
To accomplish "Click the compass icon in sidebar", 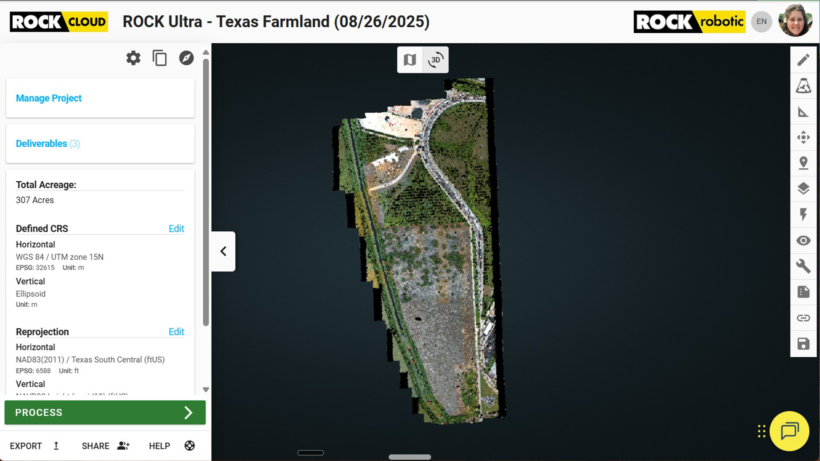I will coord(186,58).
